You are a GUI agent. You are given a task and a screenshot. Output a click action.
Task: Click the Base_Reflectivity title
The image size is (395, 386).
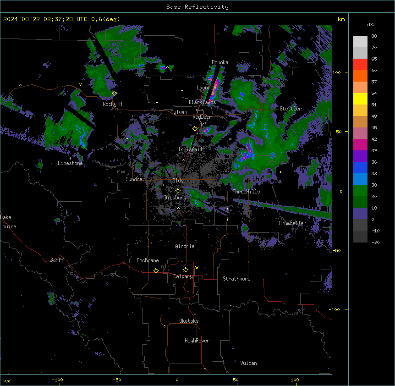tap(197, 7)
